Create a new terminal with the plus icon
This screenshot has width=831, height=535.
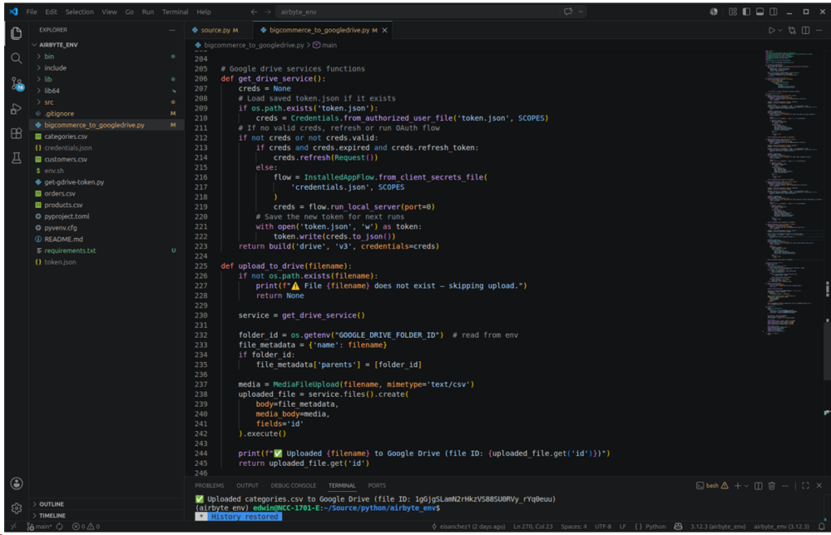tap(737, 485)
